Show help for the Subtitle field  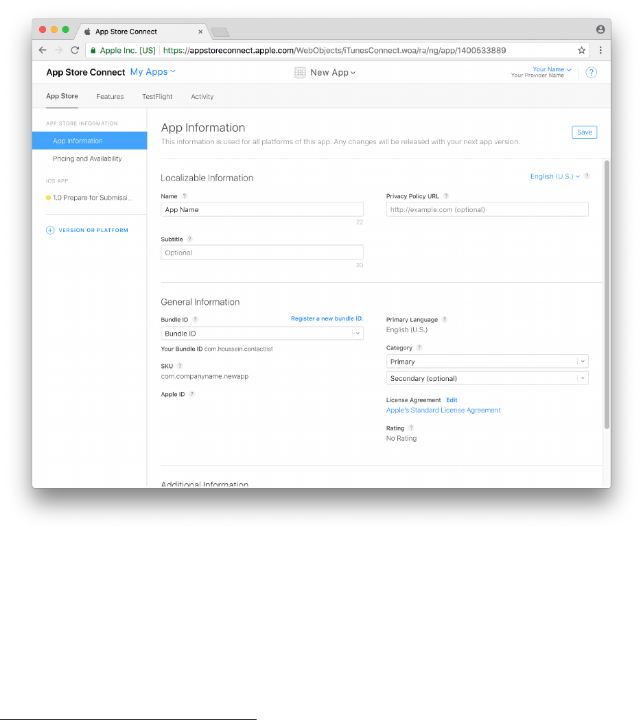(189, 240)
